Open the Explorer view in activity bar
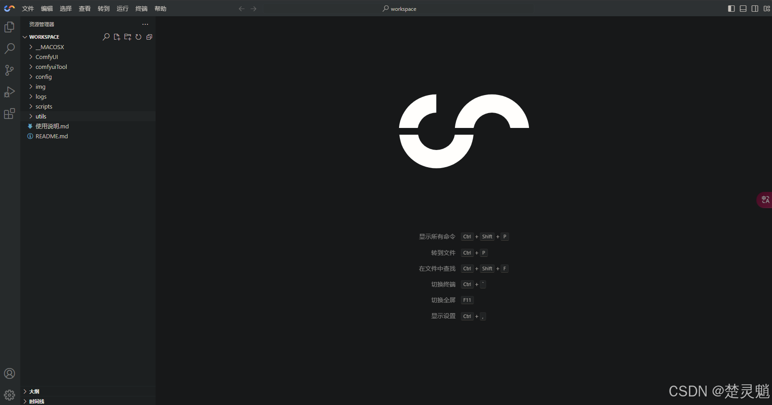The image size is (772, 405). point(9,27)
